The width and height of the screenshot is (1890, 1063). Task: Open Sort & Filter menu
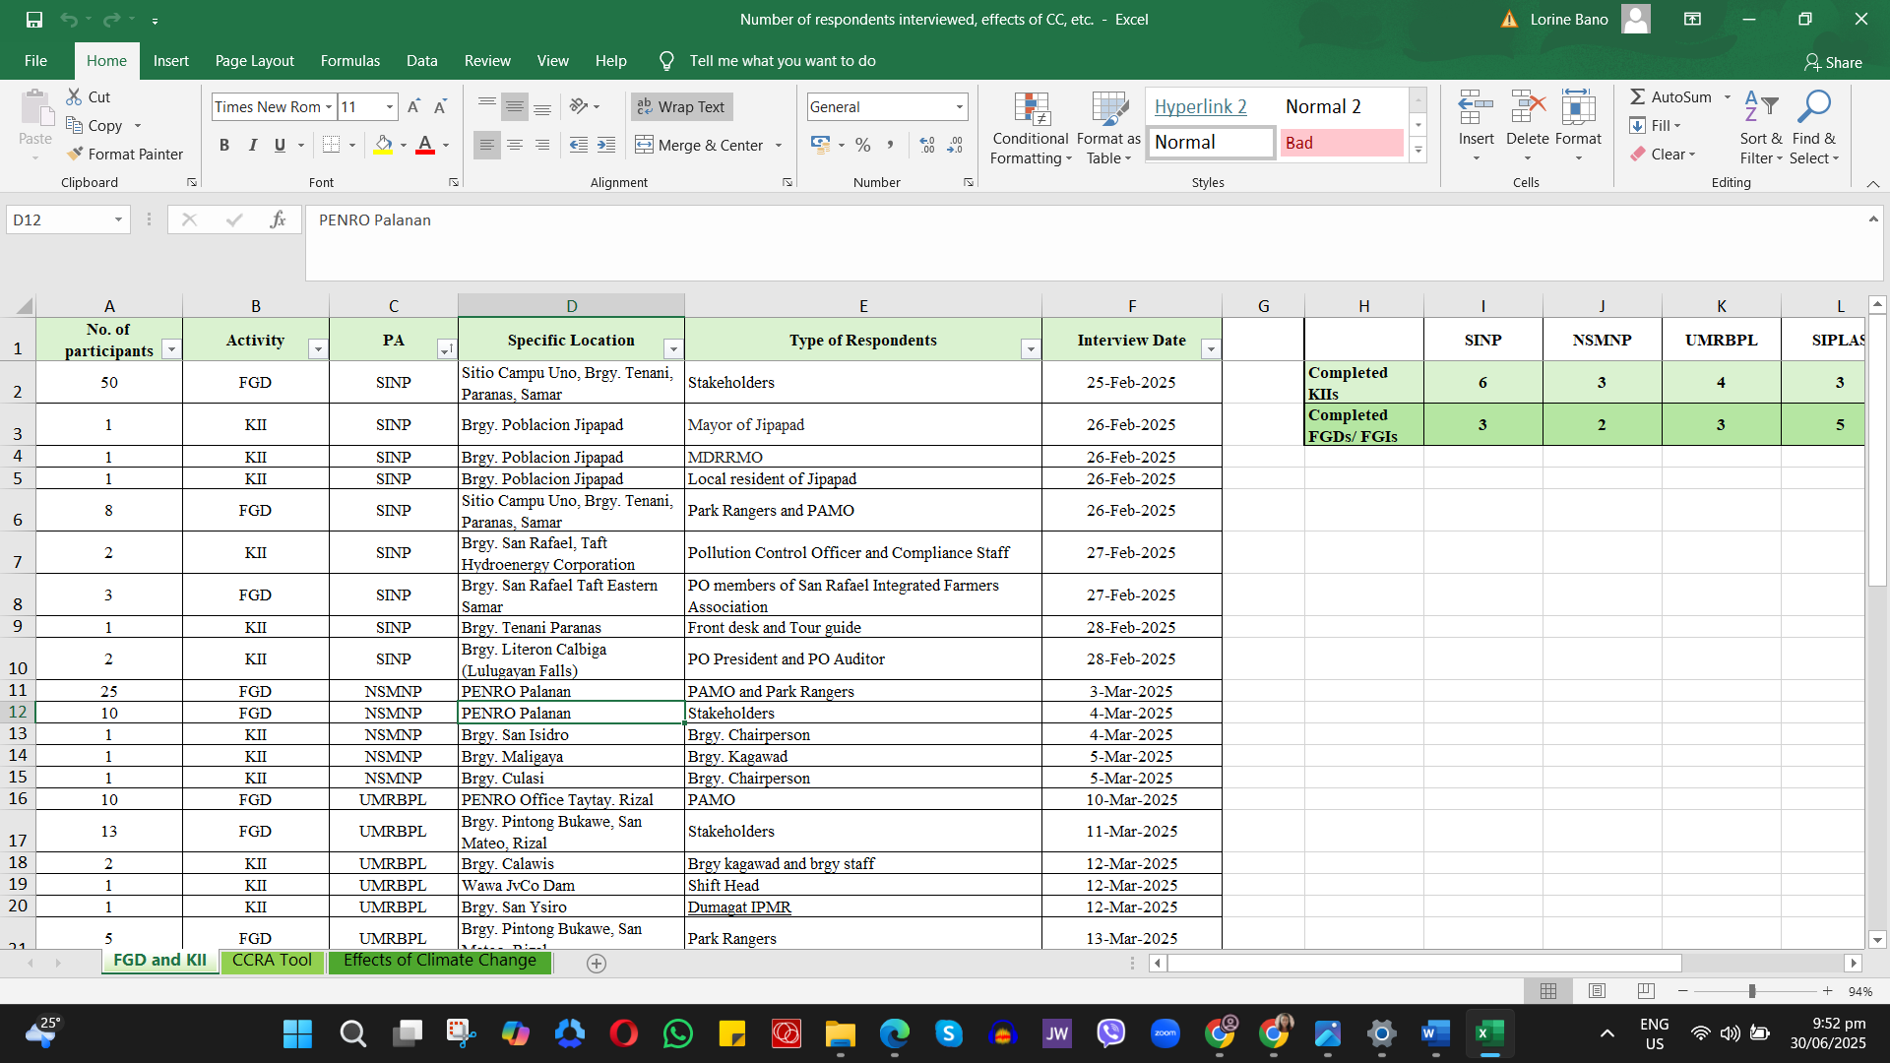(1761, 129)
